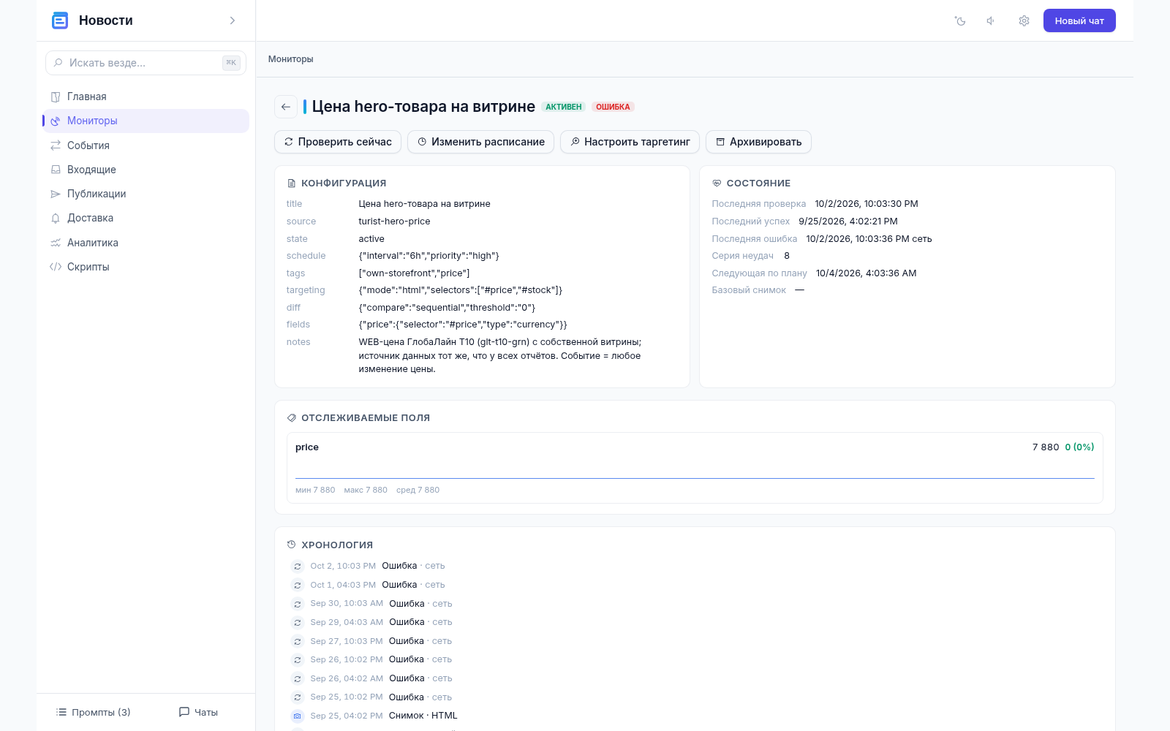The image size is (1170, 731).
Task: Open Входящие in the sidebar
Action: pyautogui.click(x=146, y=170)
